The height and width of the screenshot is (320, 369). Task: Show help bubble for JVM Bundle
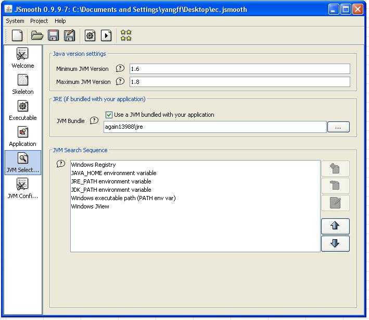click(x=94, y=120)
